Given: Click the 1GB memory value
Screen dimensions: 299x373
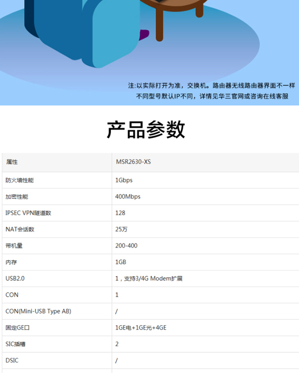Looking at the screenshot, I should pos(121,262).
